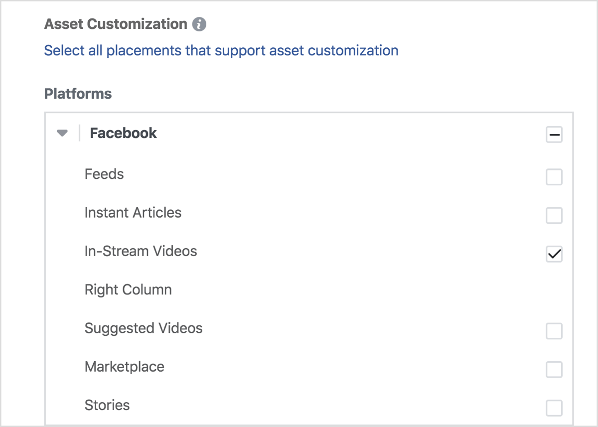Click the Asset Customization info icon

pos(199,24)
